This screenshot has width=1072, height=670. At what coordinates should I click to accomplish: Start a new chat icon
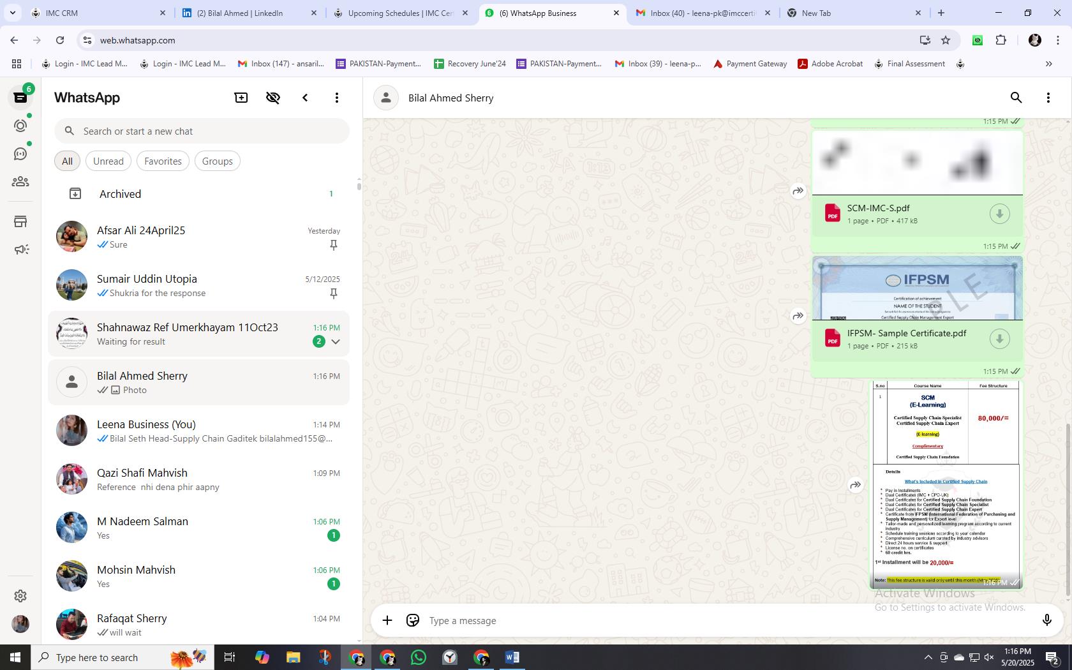tap(241, 98)
